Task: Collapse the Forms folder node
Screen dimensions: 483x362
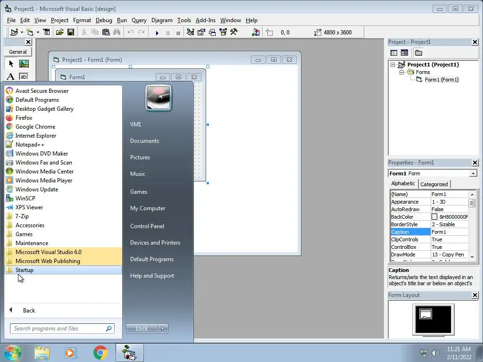Action: click(x=401, y=72)
